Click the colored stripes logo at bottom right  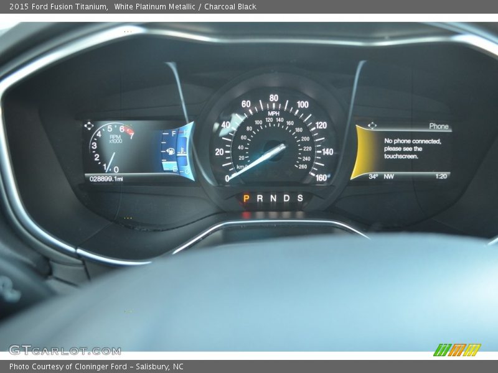457,350
